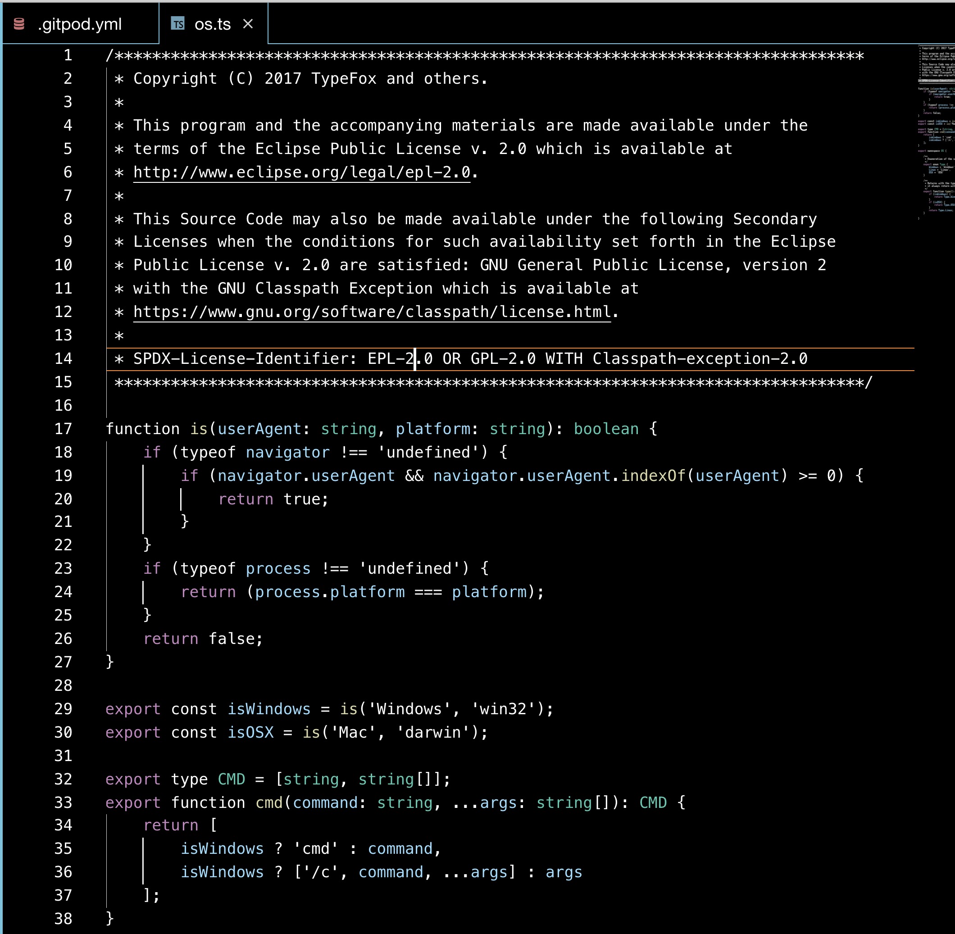Place cursor on the cmd function name

269,803
